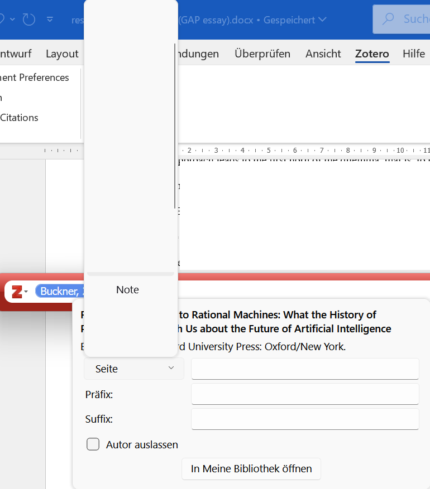Click the red Zotero Z icon
Image resolution: width=430 pixels, height=489 pixels.
(x=17, y=292)
